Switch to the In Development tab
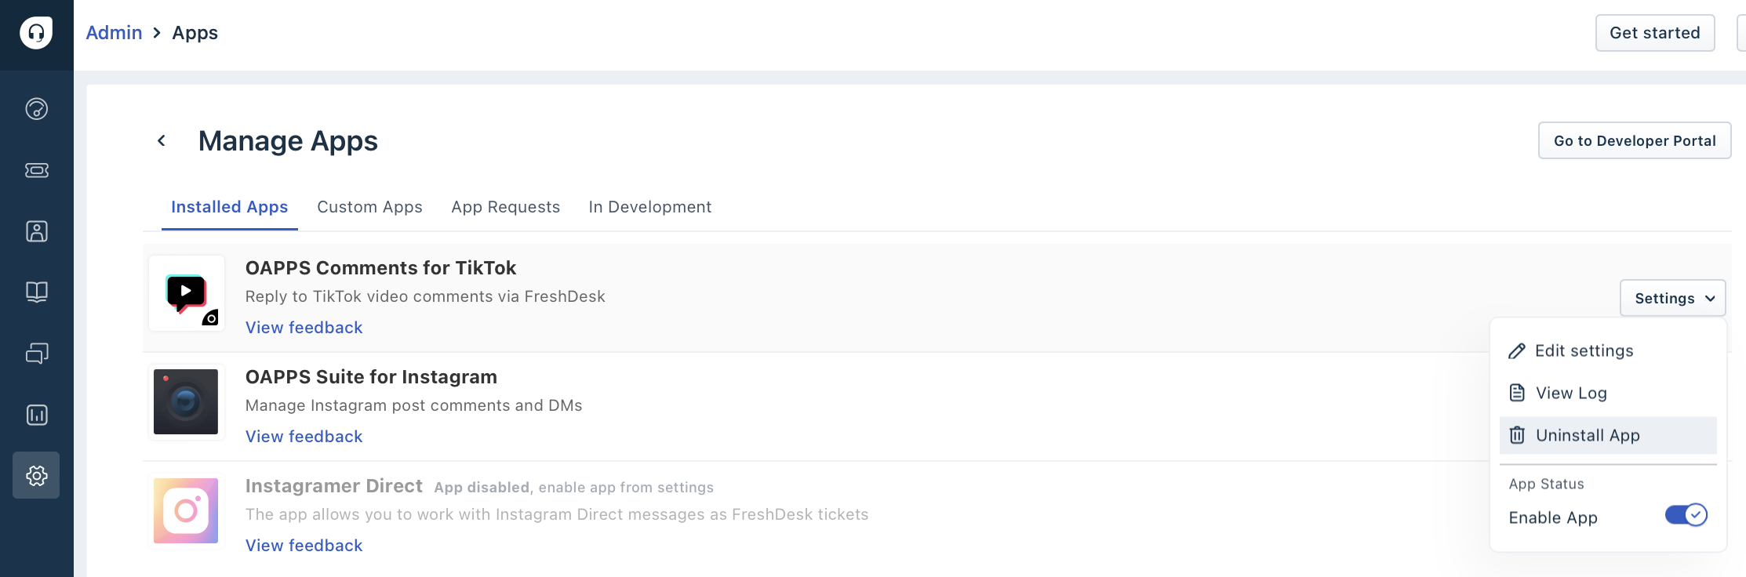The image size is (1746, 577). 650,207
